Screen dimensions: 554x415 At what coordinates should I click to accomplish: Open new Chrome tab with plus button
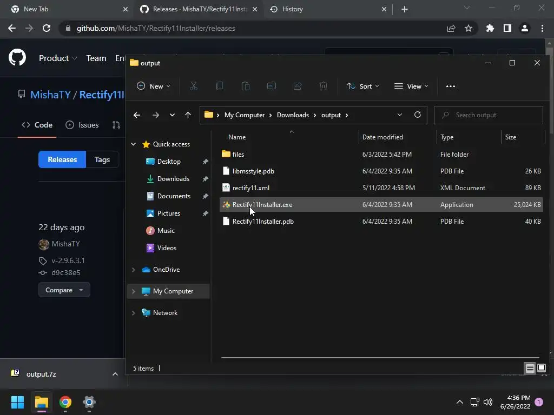tap(405, 9)
